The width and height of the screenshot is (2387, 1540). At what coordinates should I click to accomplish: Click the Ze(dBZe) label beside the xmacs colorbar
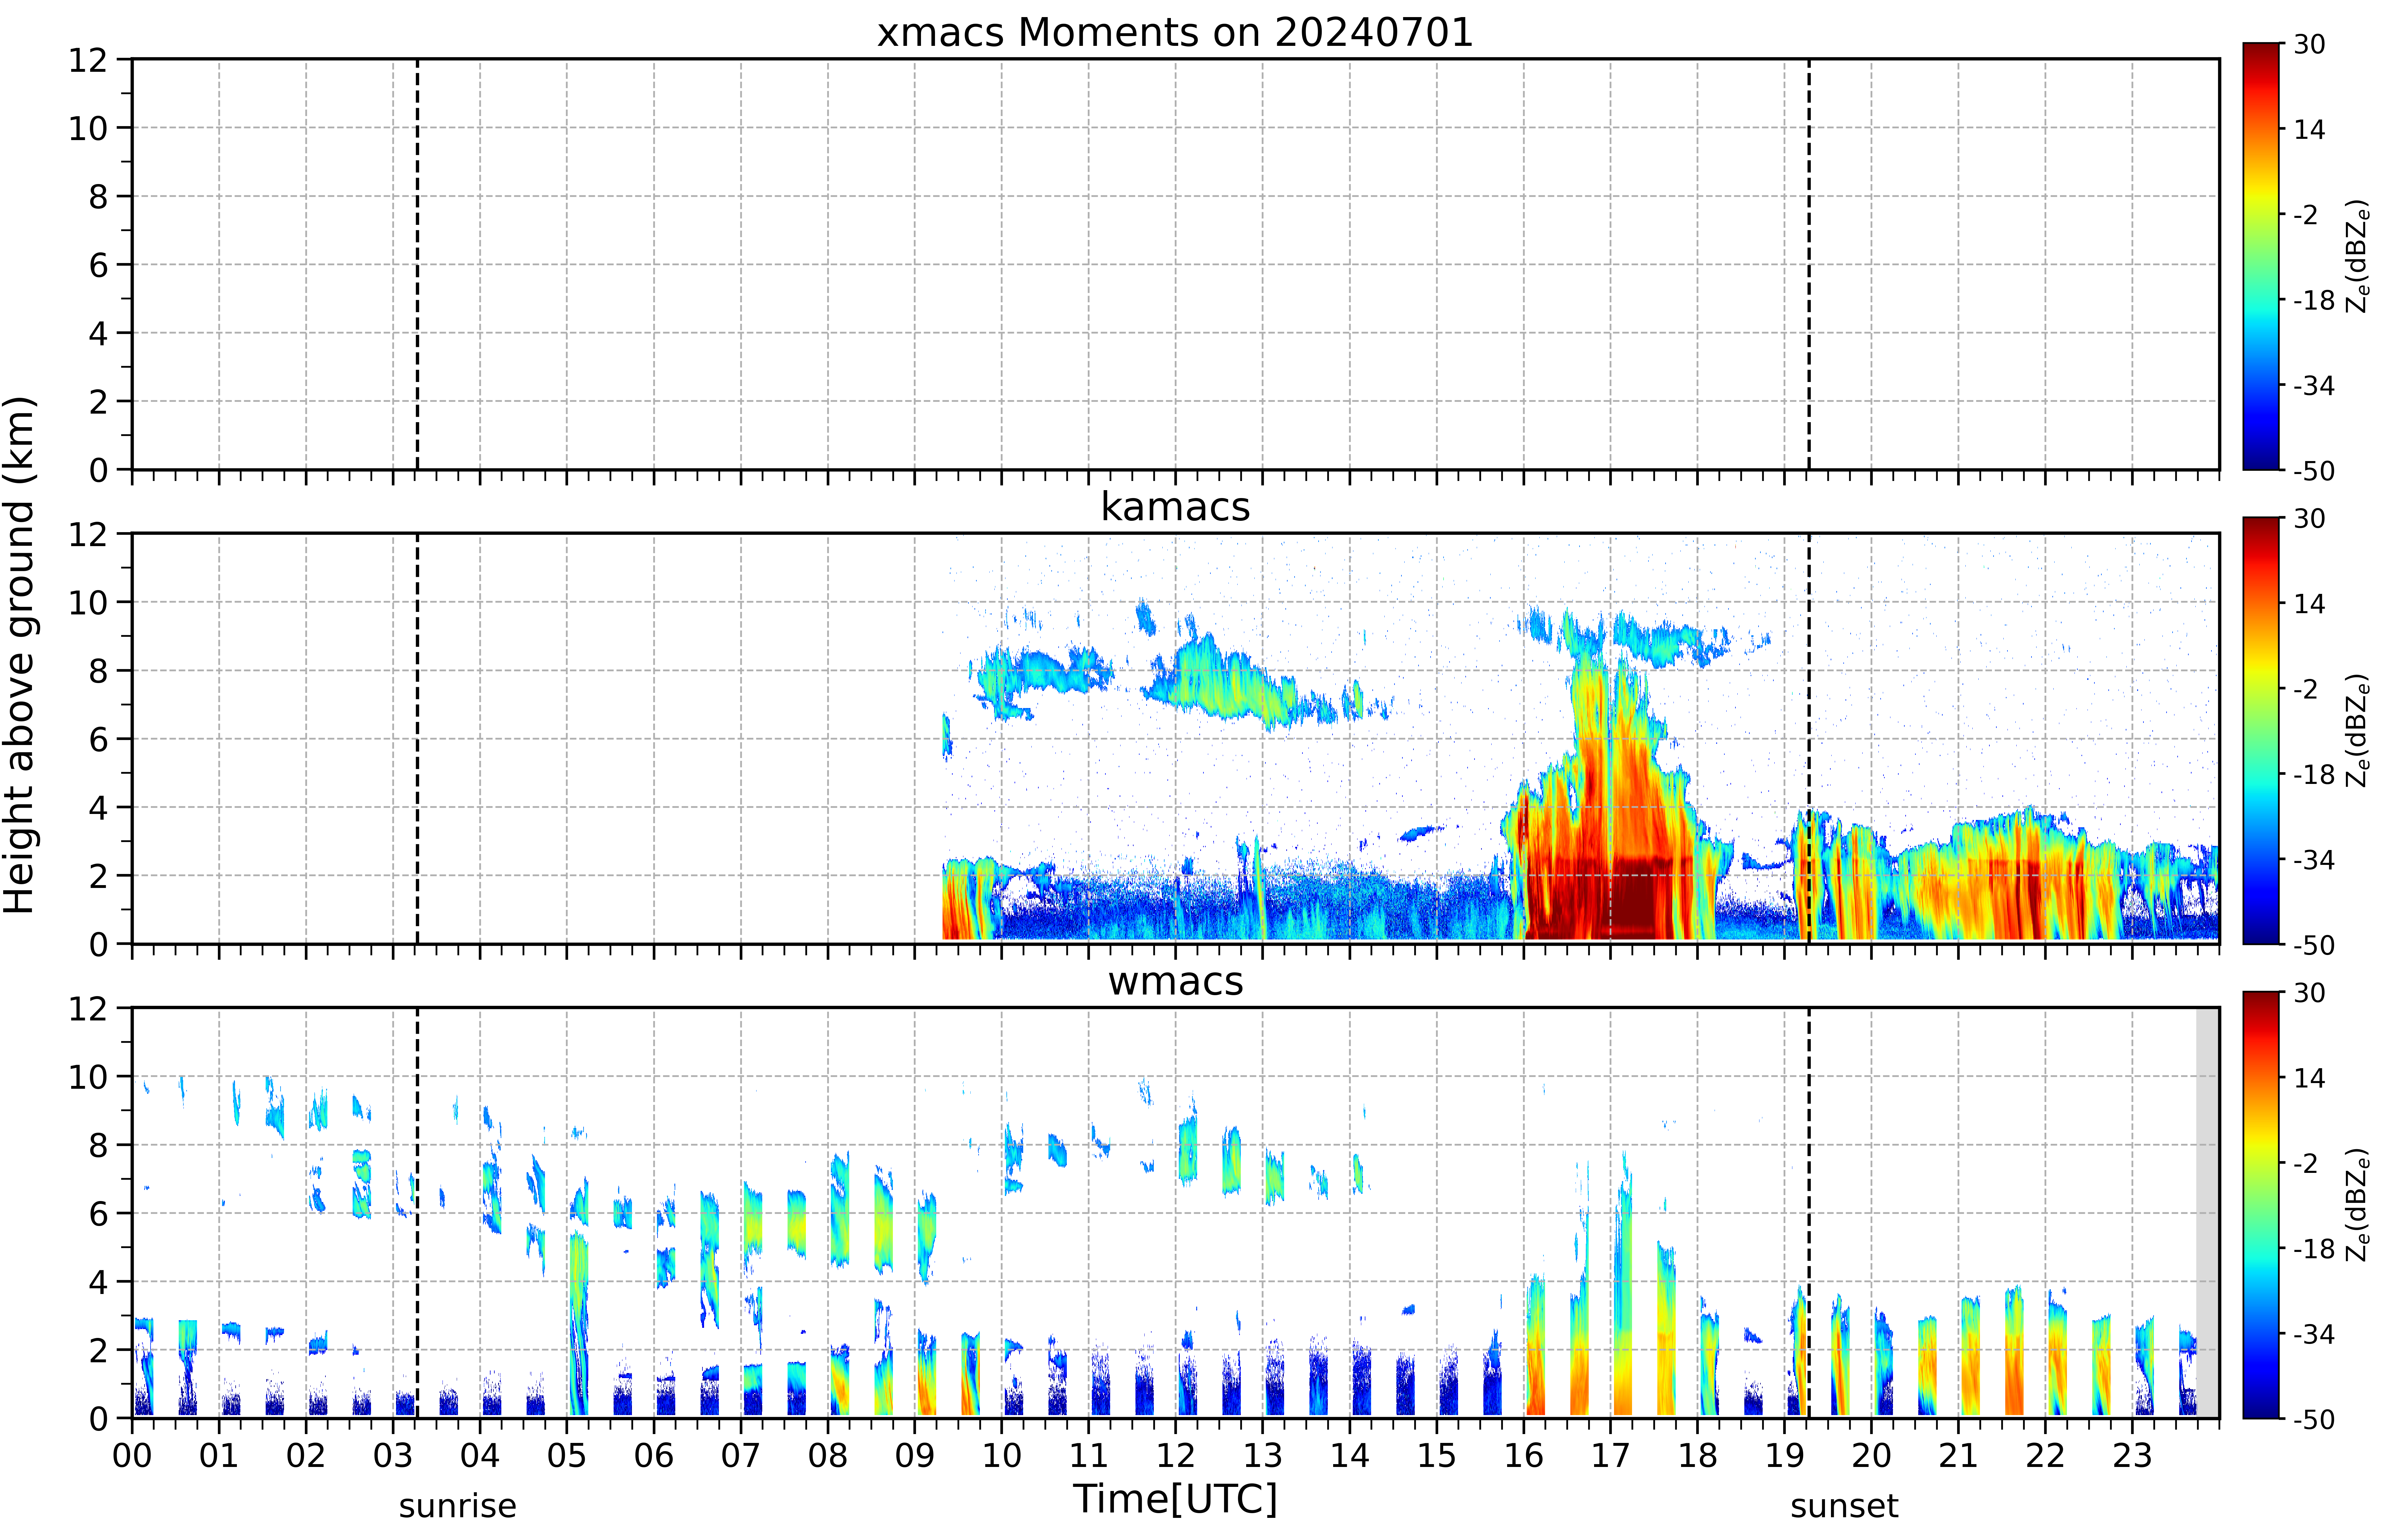(x=2358, y=256)
